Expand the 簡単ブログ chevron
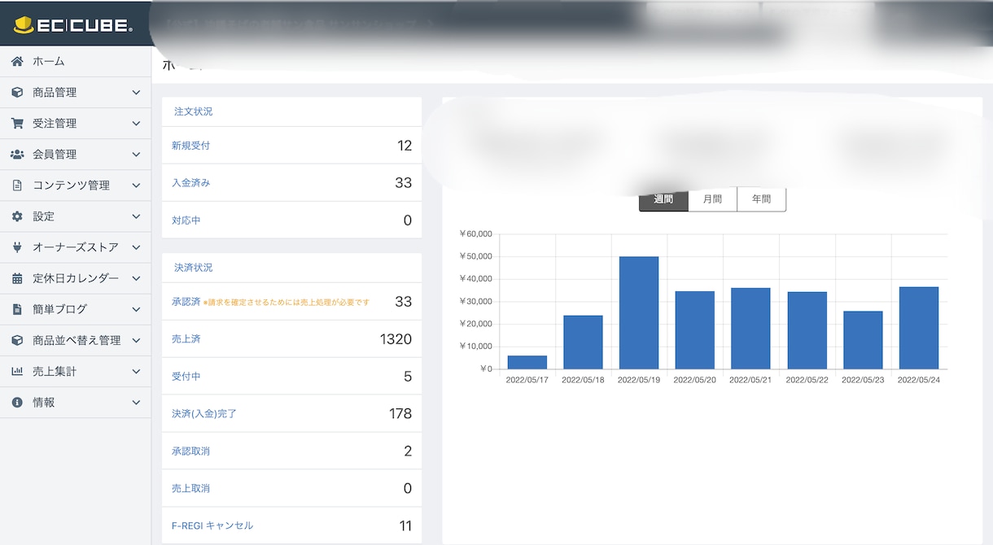 (x=136, y=309)
